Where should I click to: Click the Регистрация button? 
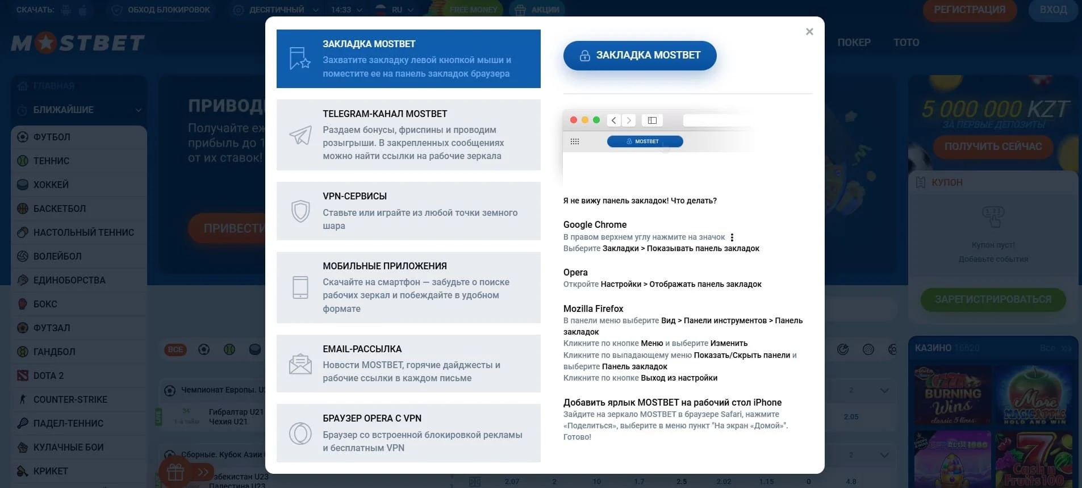pyautogui.click(x=970, y=10)
